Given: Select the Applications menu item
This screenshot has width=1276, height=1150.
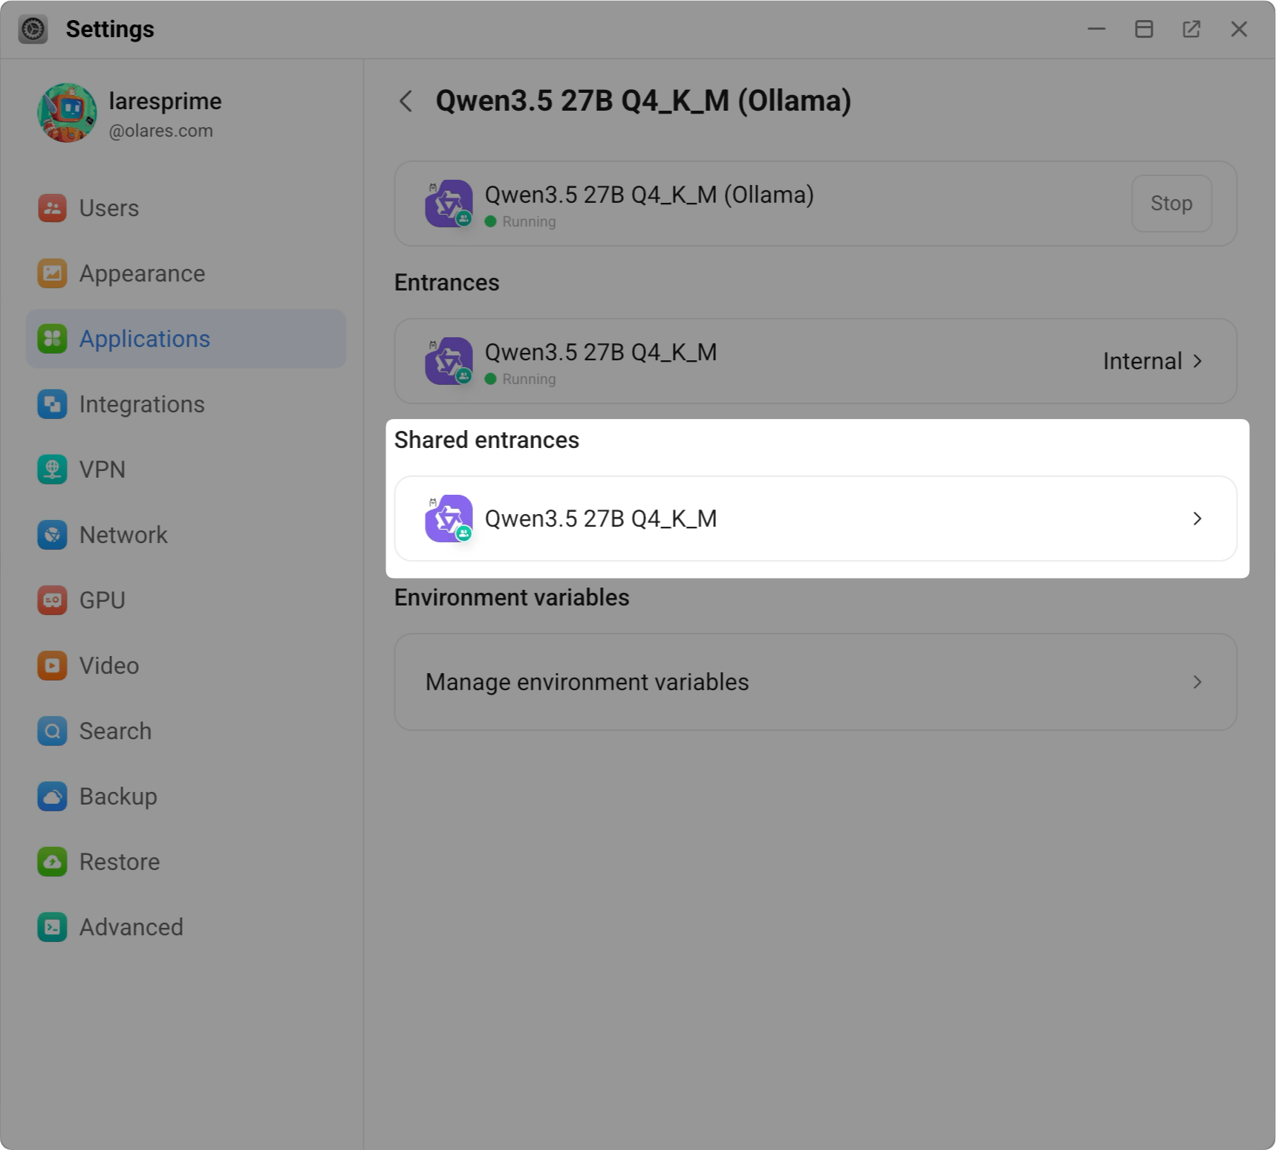Looking at the screenshot, I should coord(144,339).
